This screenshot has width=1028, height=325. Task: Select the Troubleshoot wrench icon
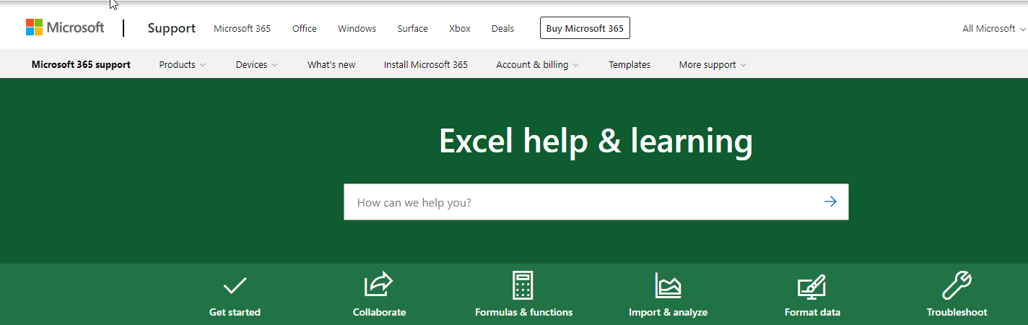[x=957, y=285]
